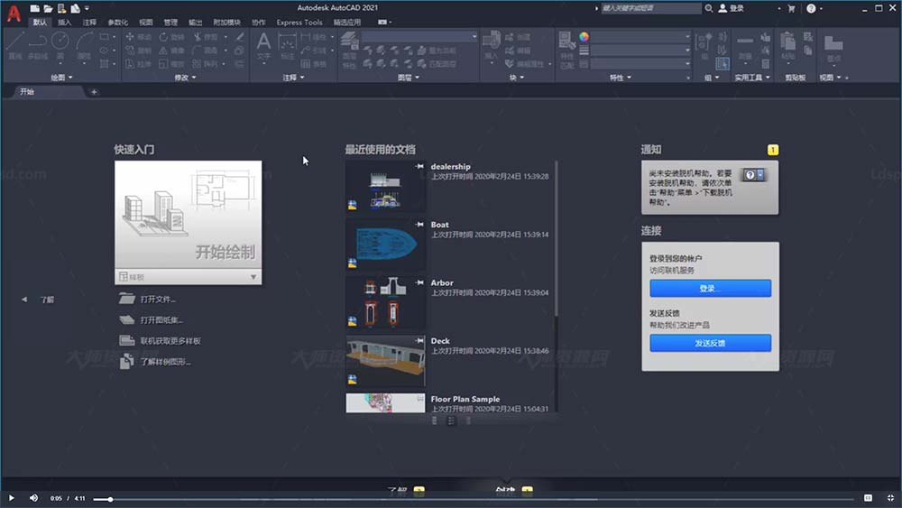
Task: Click the Save As quick-access icon
Action: 75,8
